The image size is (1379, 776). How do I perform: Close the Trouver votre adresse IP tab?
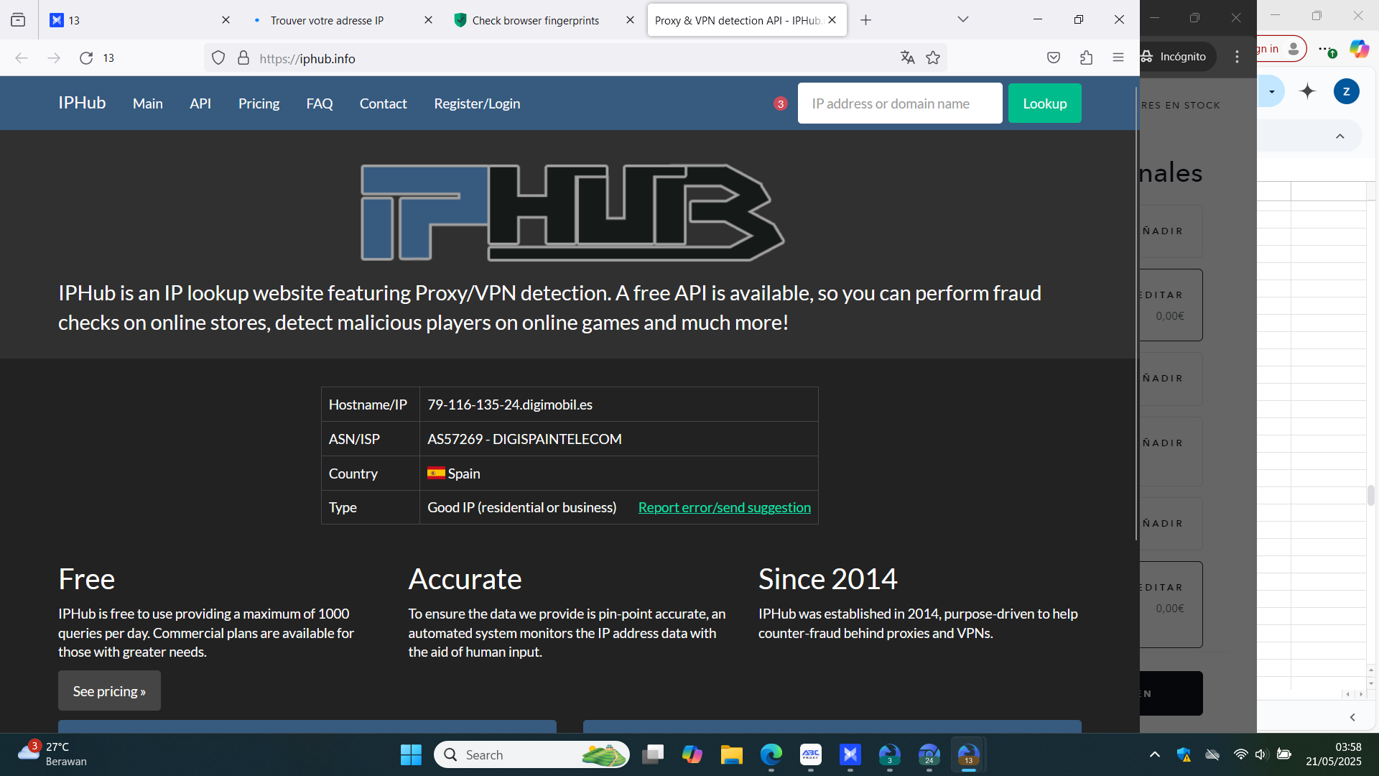click(x=428, y=20)
